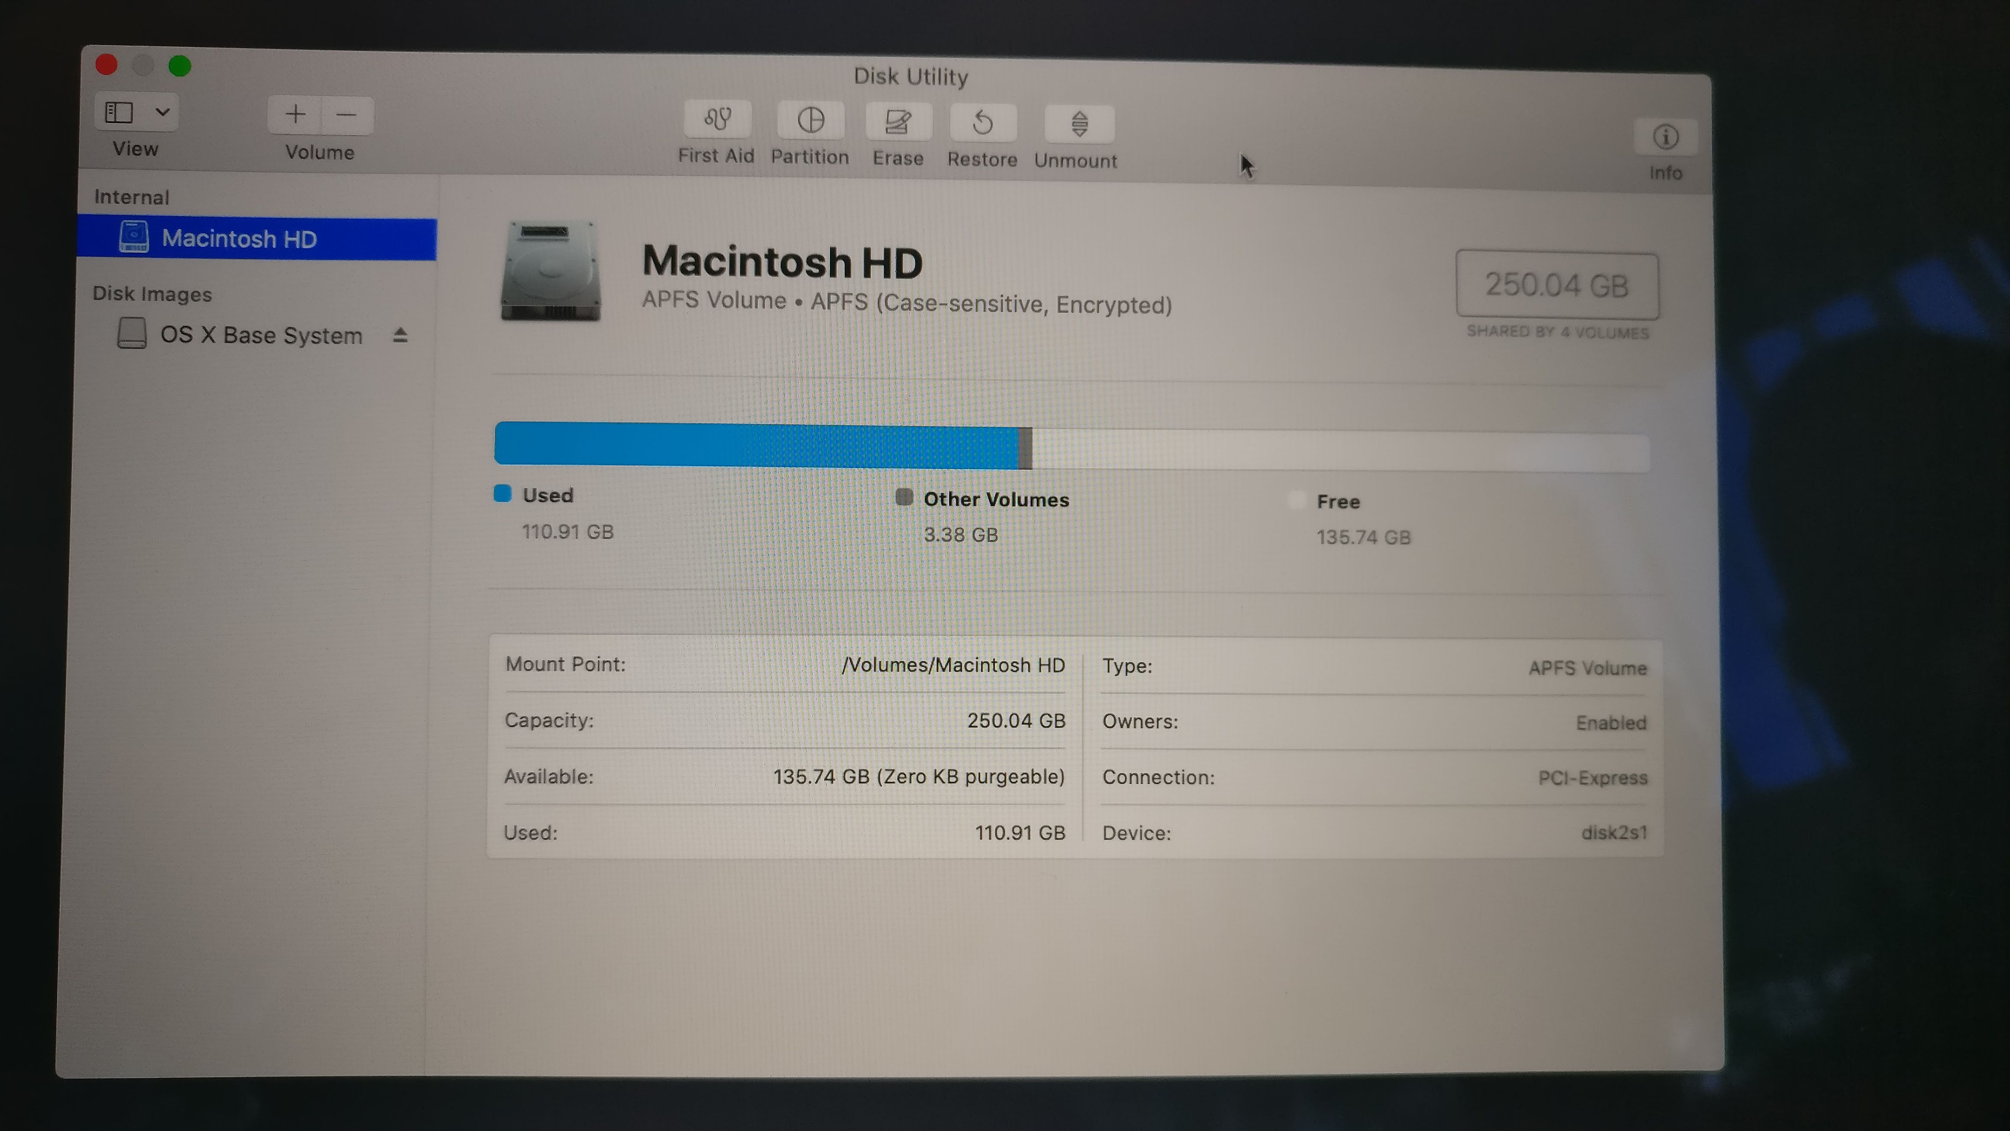Viewport: 2010px width, 1131px height.
Task: Click the blue Used storage bar segment
Action: click(755, 446)
